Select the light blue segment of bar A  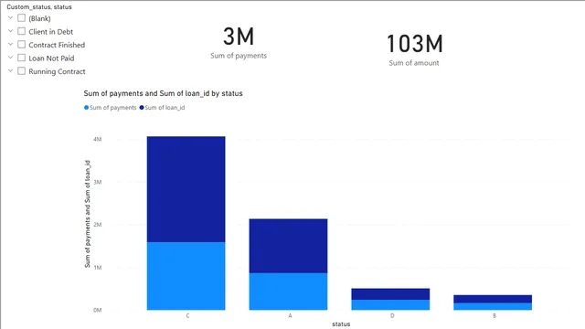(289, 292)
